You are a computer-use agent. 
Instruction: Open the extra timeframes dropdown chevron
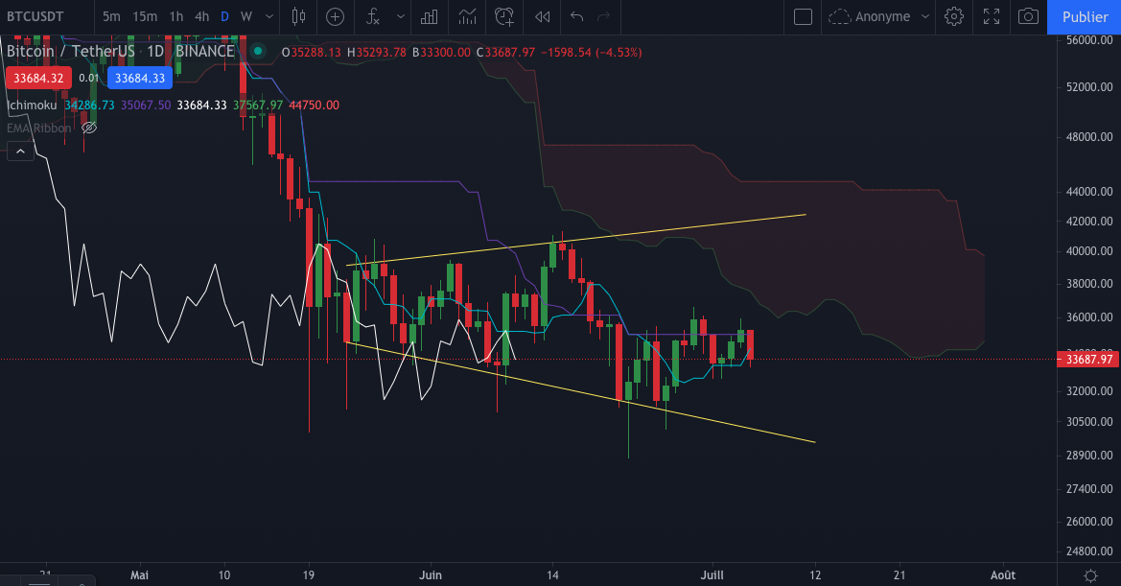click(x=269, y=16)
